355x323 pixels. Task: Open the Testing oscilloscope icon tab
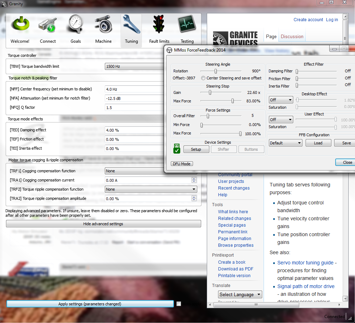[x=187, y=30]
